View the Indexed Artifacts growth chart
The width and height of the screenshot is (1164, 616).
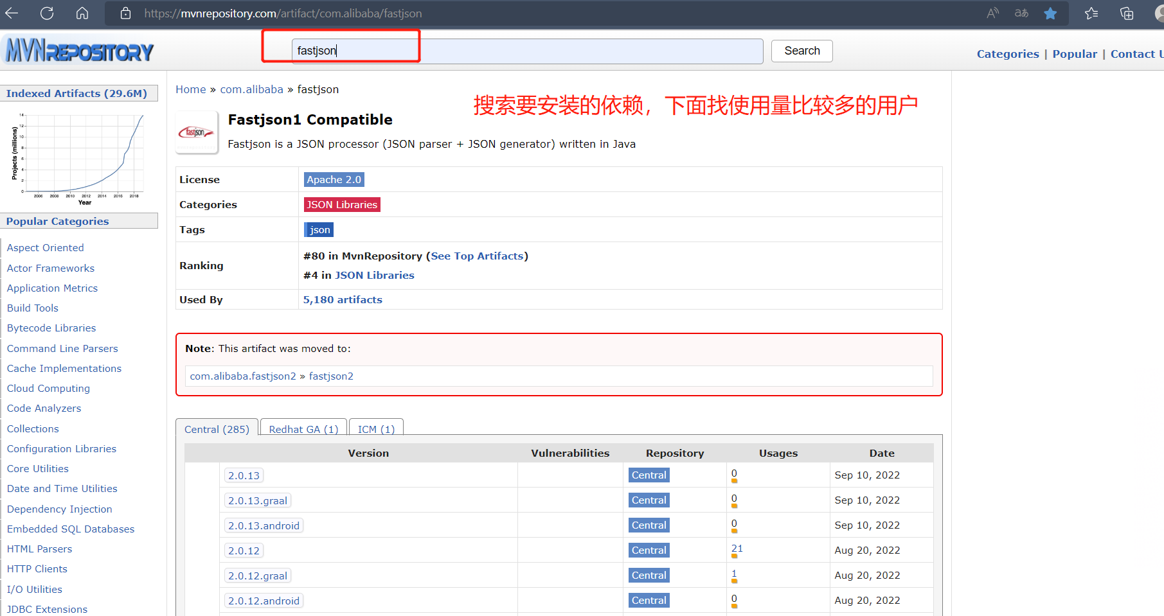click(78, 159)
